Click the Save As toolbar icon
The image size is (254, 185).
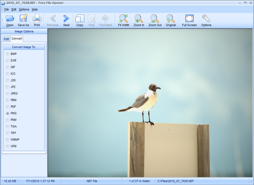point(23,20)
